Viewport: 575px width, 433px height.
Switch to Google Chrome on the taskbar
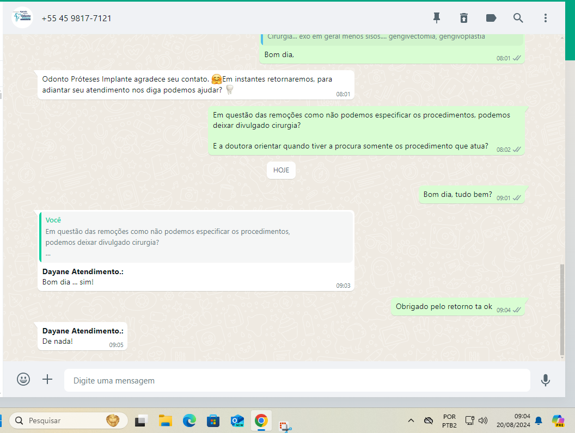[x=261, y=420]
